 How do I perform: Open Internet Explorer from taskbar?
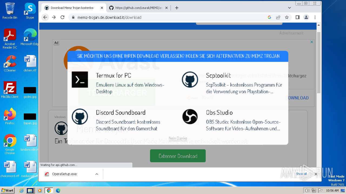(21, 190)
